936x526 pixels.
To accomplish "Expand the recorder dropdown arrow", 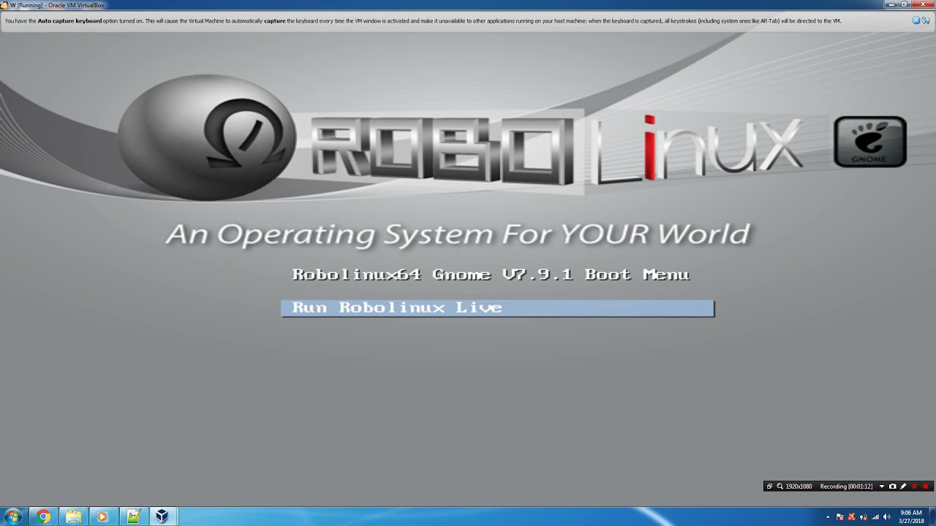I will tap(882, 487).
